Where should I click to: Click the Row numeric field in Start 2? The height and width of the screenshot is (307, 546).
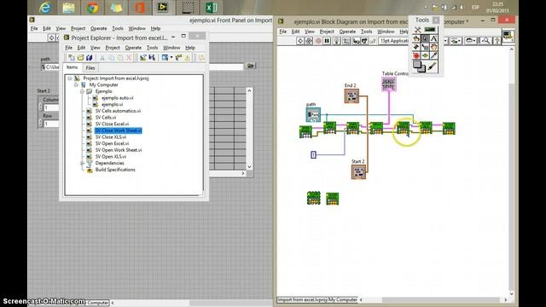pyautogui.click(x=51, y=124)
